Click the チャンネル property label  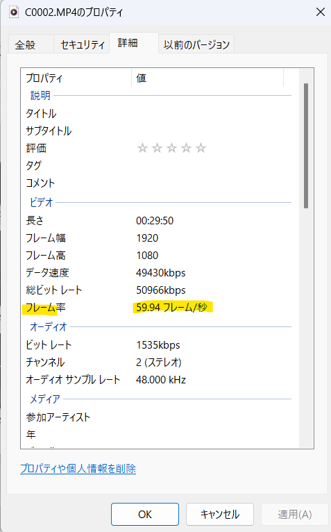click(45, 363)
